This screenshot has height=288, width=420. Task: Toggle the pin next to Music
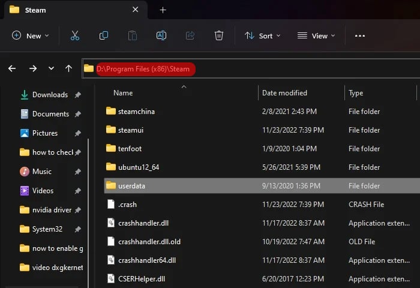77,172
